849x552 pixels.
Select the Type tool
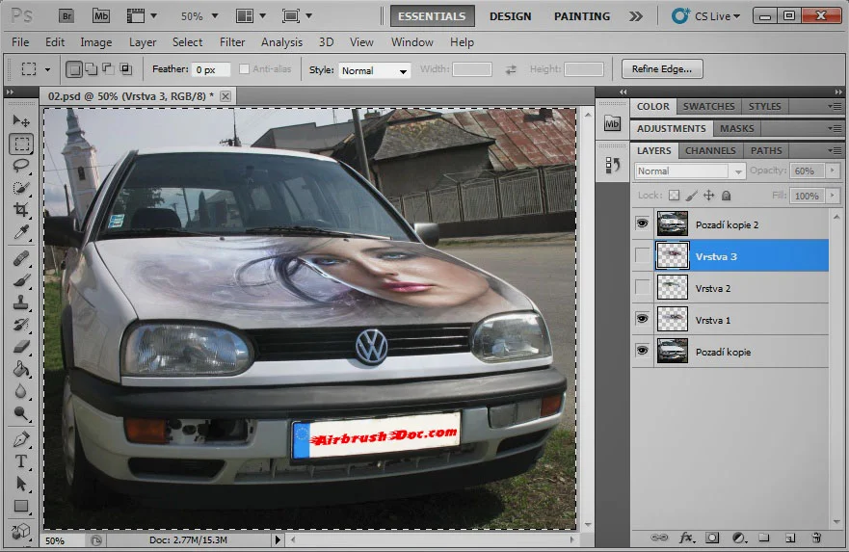21,461
